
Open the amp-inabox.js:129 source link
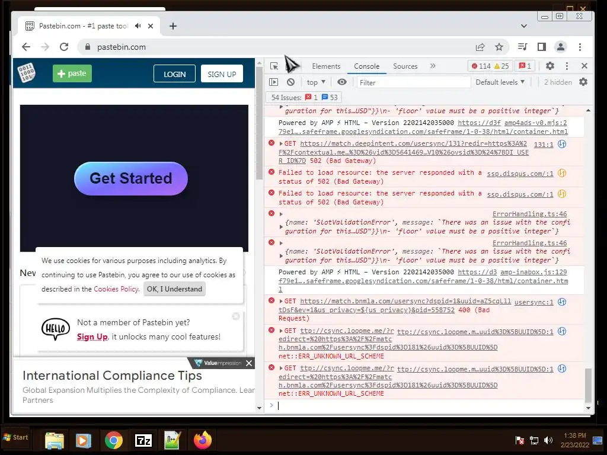point(533,272)
